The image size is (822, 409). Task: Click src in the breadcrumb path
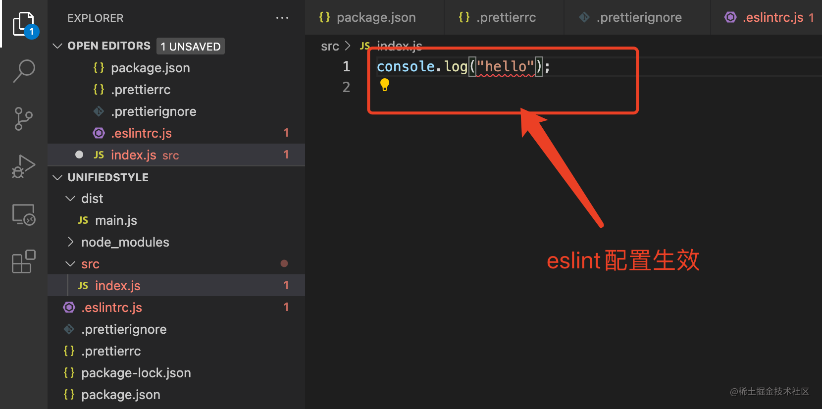tap(330, 46)
